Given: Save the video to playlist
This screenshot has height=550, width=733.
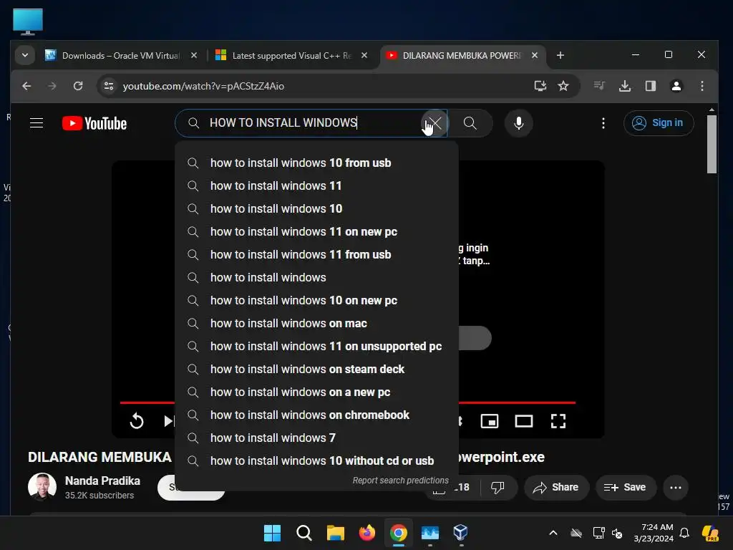Looking at the screenshot, I should tap(626, 487).
